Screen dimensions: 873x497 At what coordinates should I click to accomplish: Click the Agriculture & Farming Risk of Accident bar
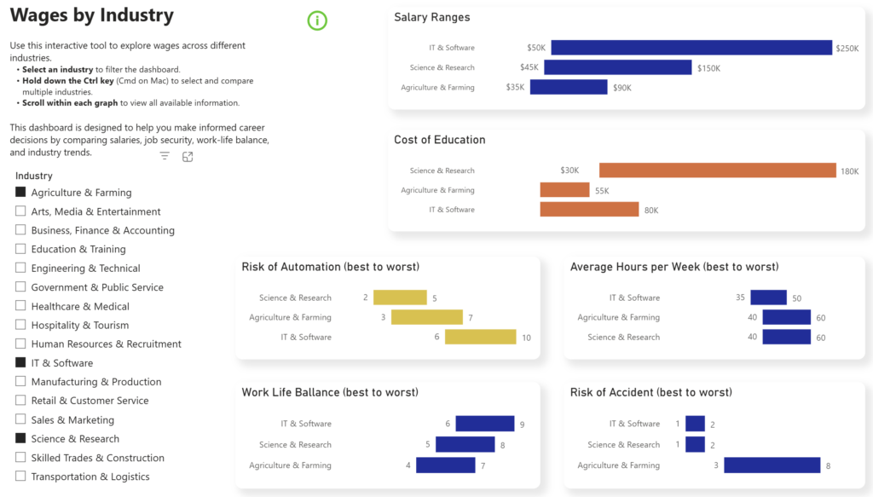coord(772,465)
